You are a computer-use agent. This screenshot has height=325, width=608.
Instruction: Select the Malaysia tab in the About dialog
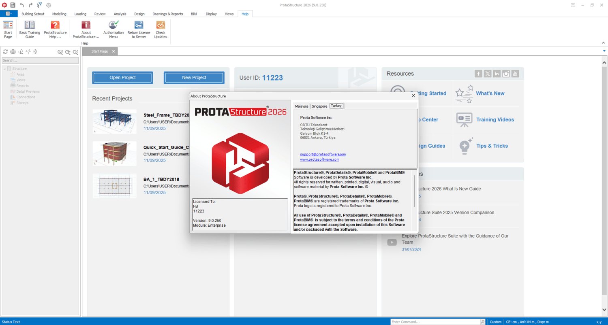tap(302, 106)
